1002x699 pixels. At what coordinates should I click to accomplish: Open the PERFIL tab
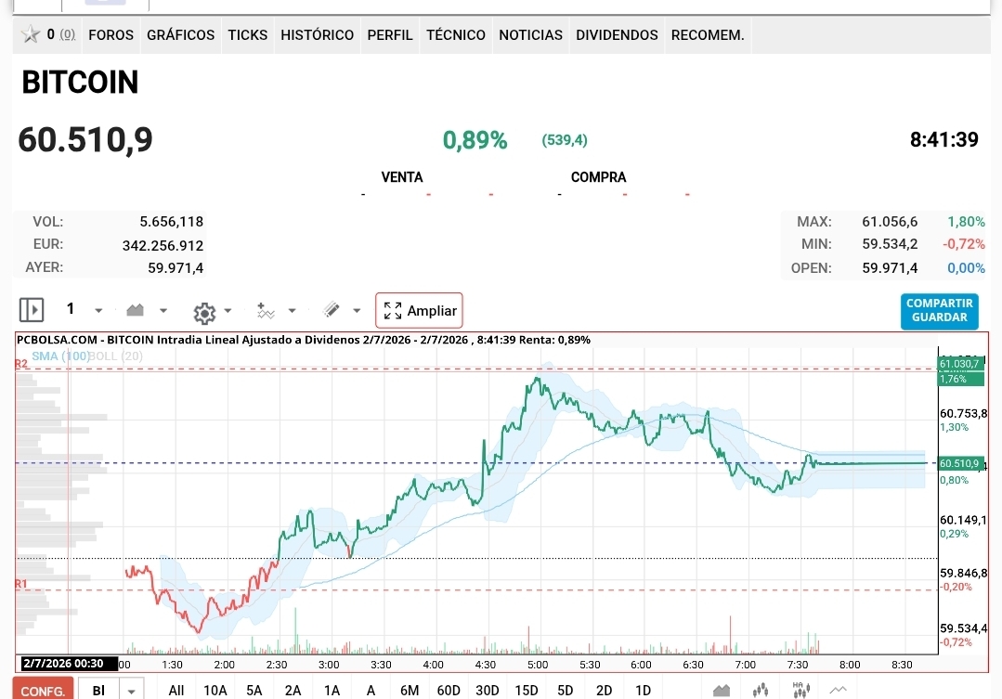click(390, 35)
